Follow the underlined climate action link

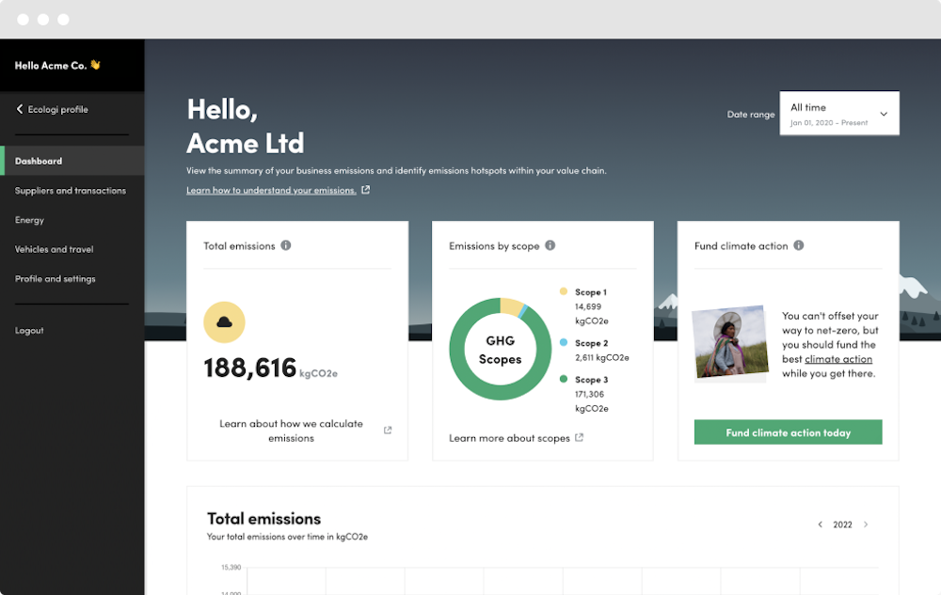pos(838,359)
